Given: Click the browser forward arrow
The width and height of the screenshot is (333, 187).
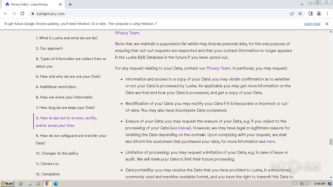Looking at the screenshot, I should click(x=14, y=14).
